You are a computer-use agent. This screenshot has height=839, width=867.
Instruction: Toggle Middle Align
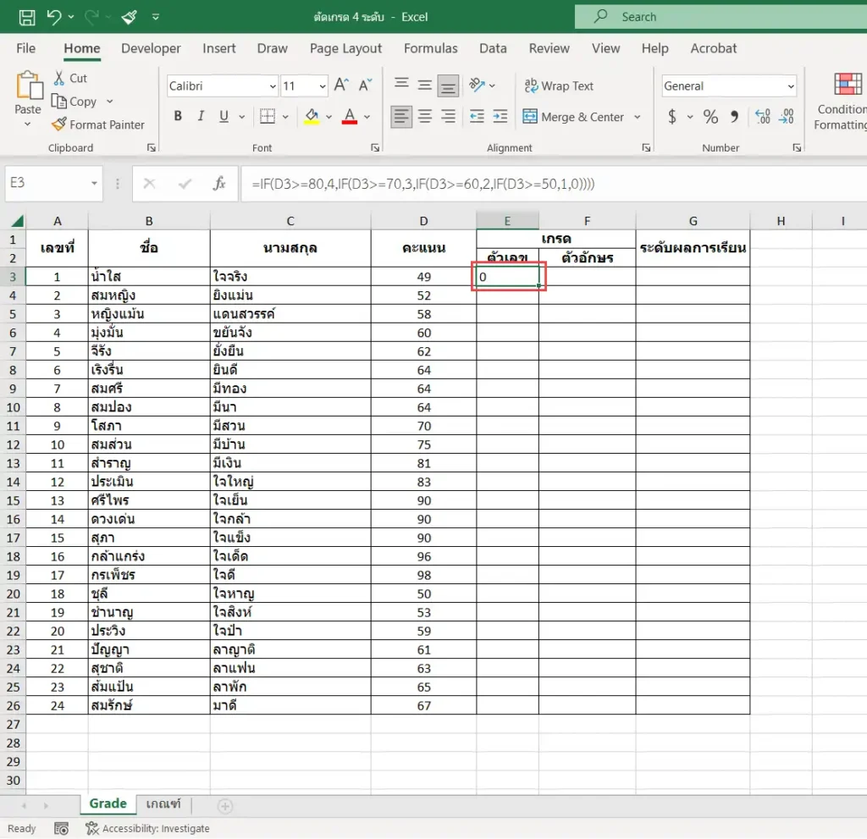point(425,85)
